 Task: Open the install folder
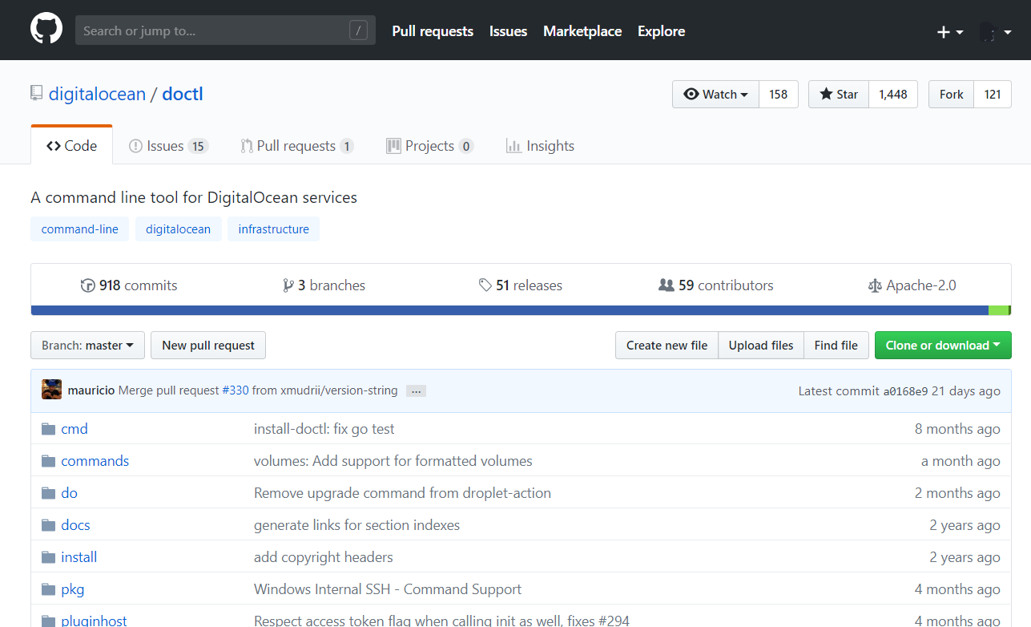[x=79, y=557]
